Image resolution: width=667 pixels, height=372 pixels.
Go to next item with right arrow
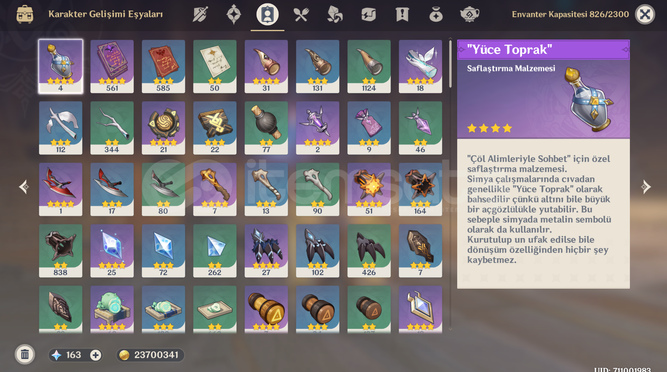[x=646, y=186]
